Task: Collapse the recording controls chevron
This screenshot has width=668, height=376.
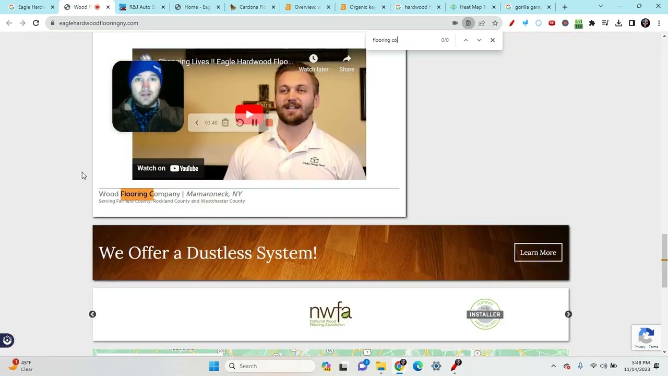Action: click(197, 123)
